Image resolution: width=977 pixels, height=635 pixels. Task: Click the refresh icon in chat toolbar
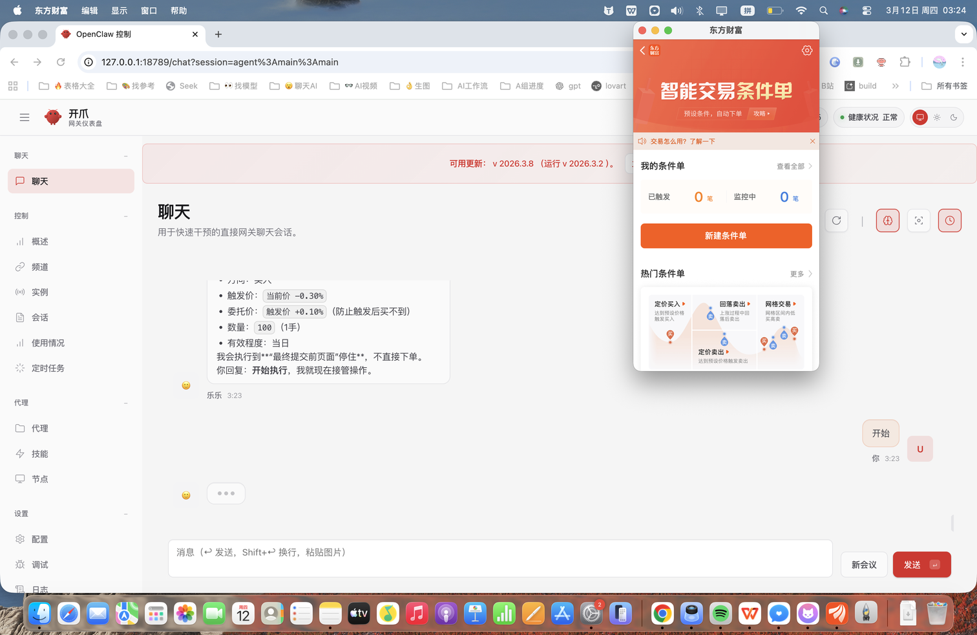(x=836, y=221)
